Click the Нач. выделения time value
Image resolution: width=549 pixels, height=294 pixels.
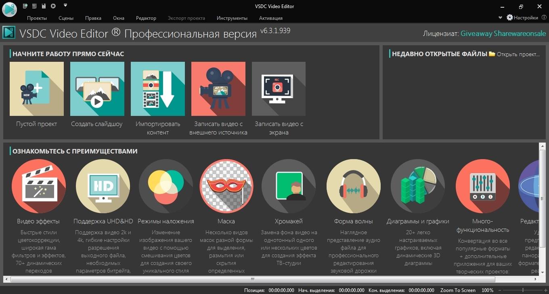351,290
